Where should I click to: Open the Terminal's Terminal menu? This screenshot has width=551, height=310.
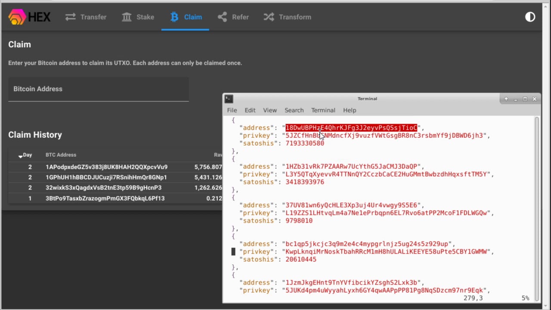tap(323, 110)
